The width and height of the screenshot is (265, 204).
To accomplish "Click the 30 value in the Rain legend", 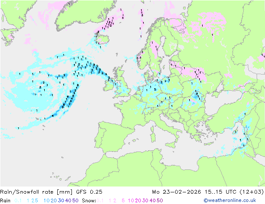I will (x=61, y=201).
